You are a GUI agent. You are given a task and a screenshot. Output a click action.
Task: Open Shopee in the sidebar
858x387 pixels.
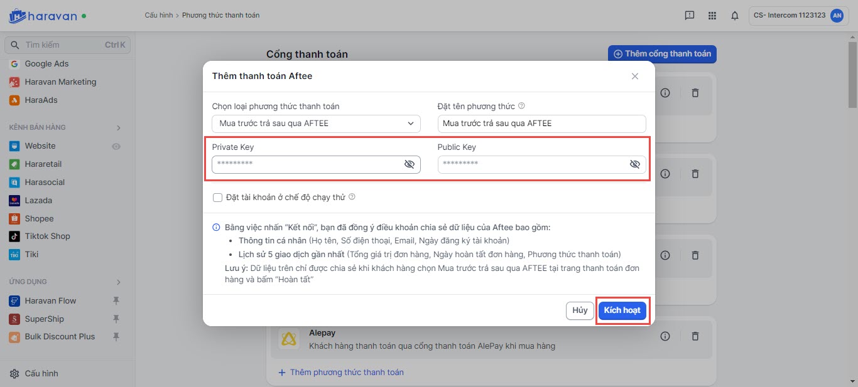tap(39, 218)
